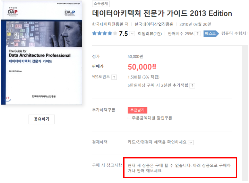Click the 공유하기 share button
Image resolution: width=249 pixels, height=183 pixels.
click(42, 119)
